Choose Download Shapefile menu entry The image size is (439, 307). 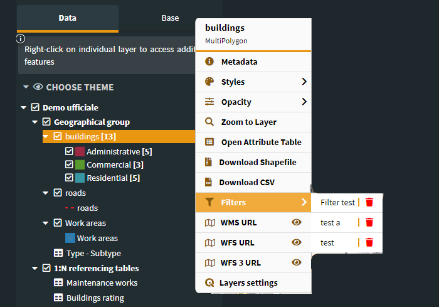point(253,162)
